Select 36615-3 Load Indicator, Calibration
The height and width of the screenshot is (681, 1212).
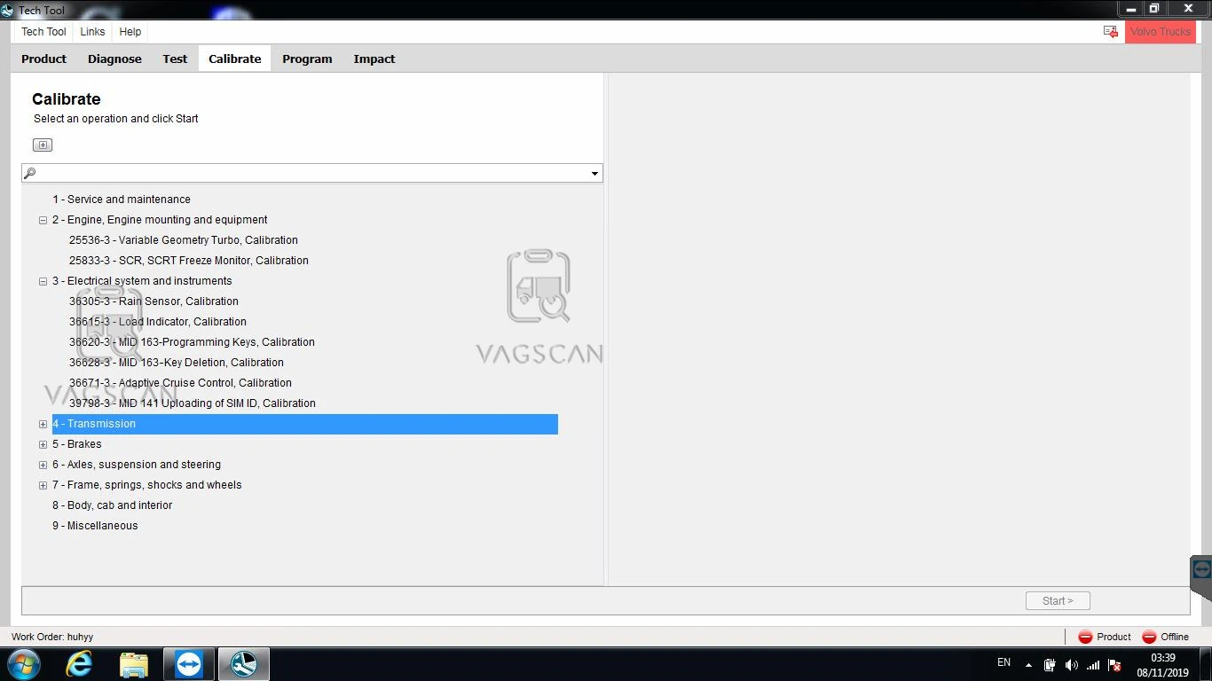tap(158, 322)
